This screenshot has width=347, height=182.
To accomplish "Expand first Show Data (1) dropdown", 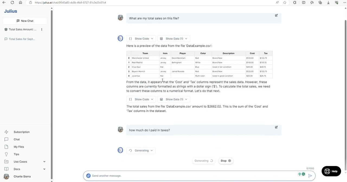I will point(173,39).
